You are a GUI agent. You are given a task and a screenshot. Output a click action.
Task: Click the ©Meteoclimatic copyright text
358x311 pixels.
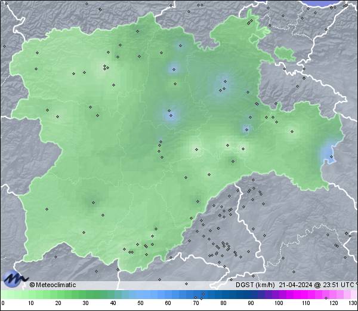point(53,285)
